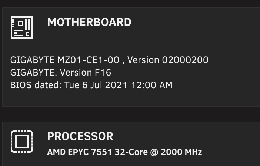
Task: Select the MOTHERBOARD section heading
Action: click(89, 22)
